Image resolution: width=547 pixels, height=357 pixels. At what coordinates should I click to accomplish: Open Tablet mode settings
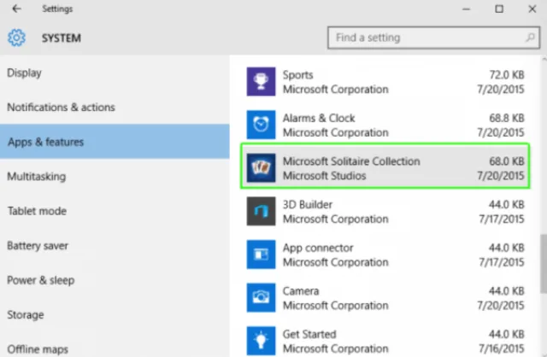click(37, 211)
